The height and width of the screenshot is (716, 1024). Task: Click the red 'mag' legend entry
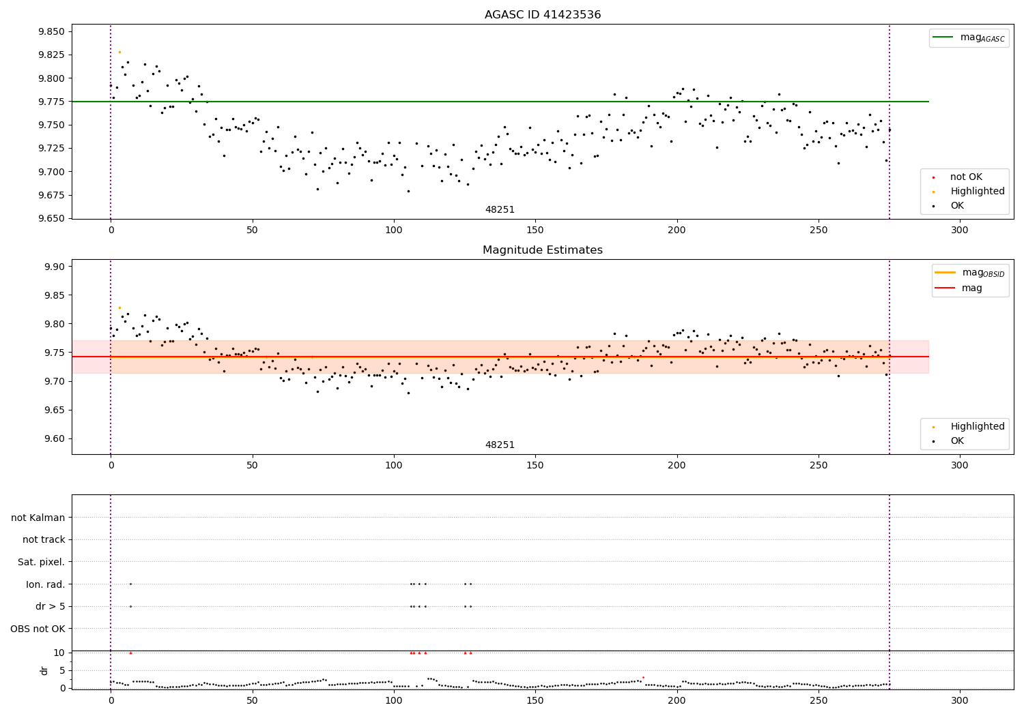958,288
